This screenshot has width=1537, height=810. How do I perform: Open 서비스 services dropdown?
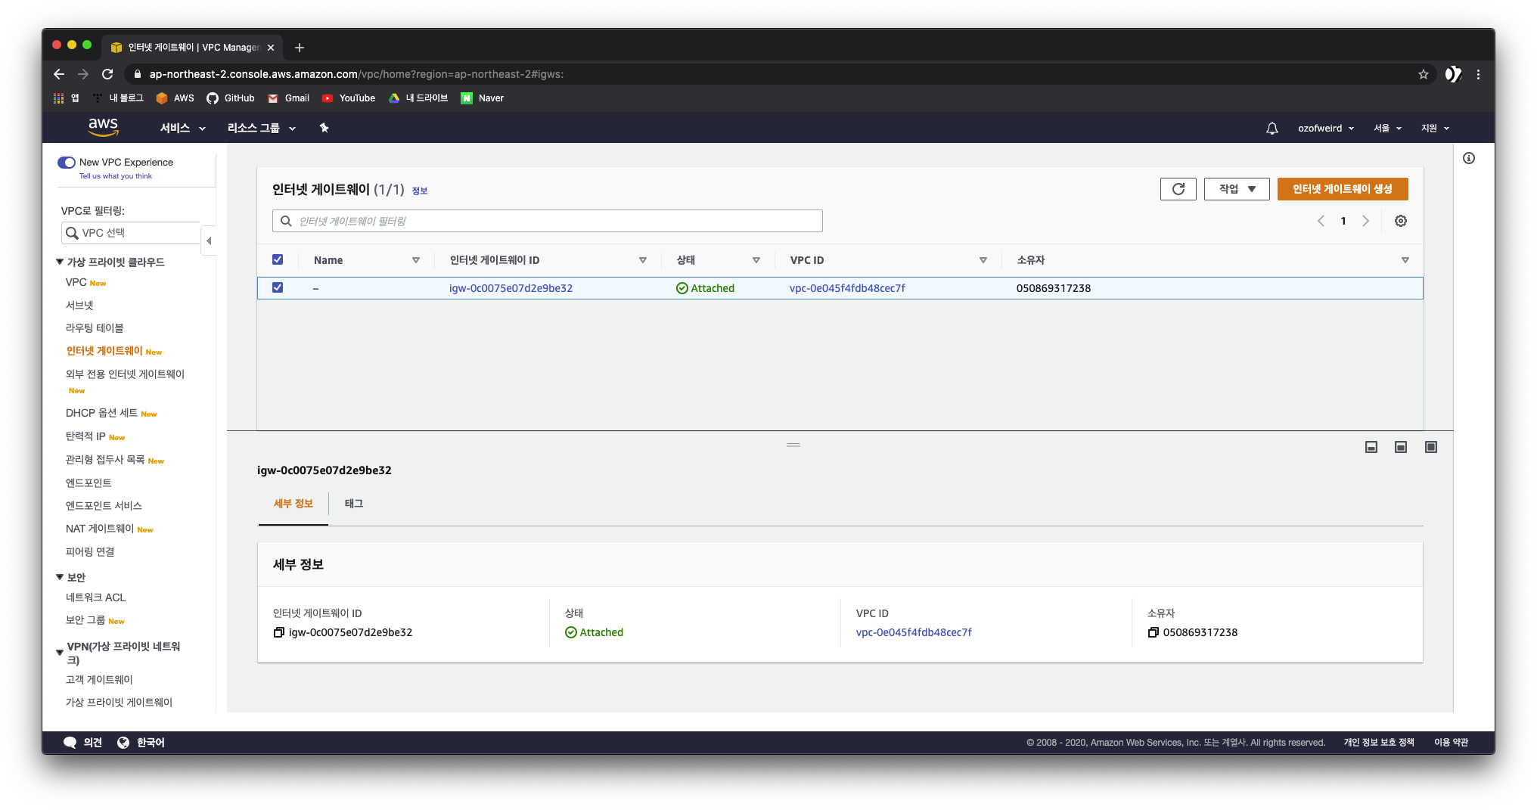coord(183,129)
